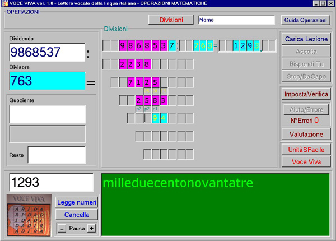This screenshot has width=336, height=241.
Task: Minimize the Voce Viva window
Action: (316, 3)
